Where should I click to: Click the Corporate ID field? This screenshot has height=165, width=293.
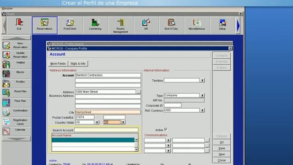tap(173, 105)
